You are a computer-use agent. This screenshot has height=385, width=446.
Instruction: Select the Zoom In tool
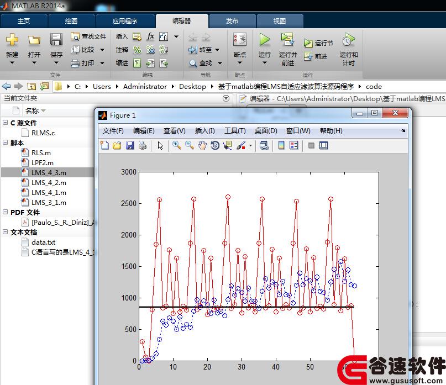(177, 146)
